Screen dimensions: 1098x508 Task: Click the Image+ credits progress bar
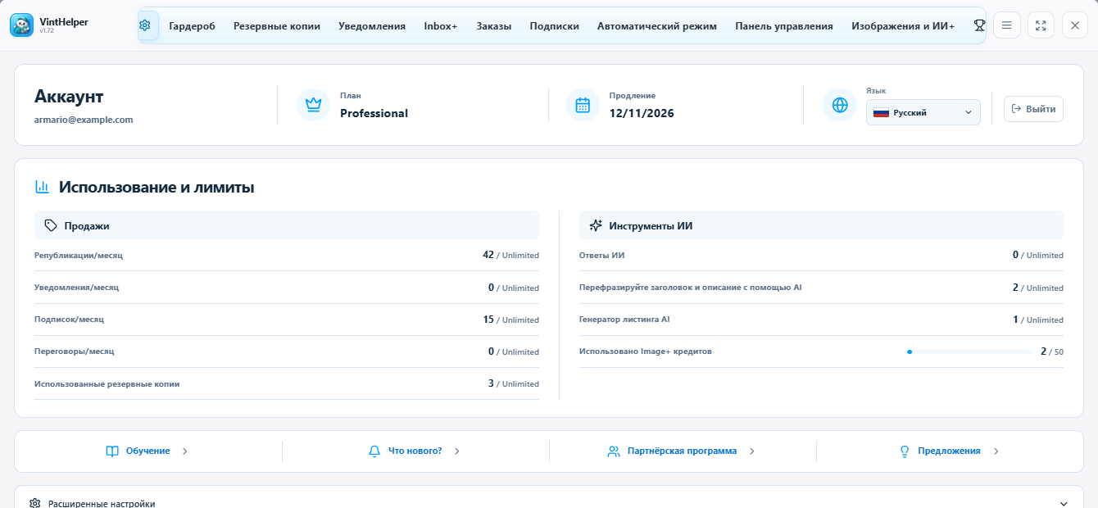click(x=969, y=352)
